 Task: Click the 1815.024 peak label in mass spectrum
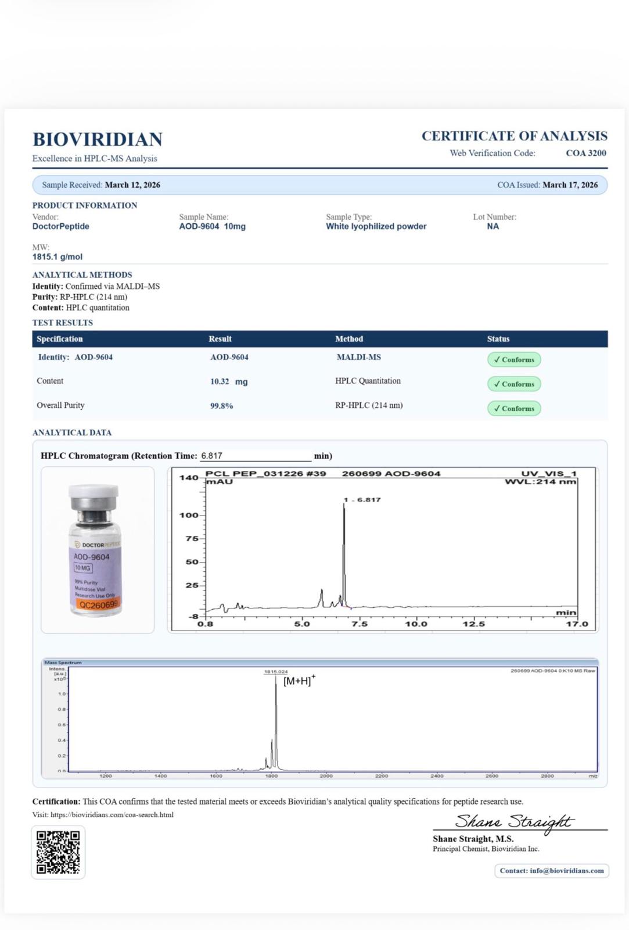pyautogui.click(x=275, y=672)
